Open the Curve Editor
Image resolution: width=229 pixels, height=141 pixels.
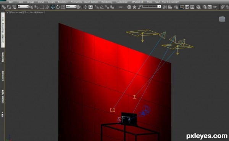pos(187,7)
